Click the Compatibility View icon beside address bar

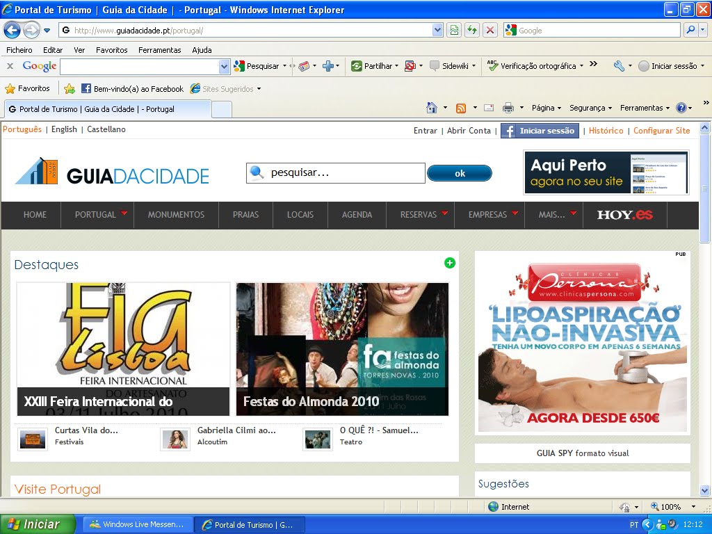tap(454, 31)
